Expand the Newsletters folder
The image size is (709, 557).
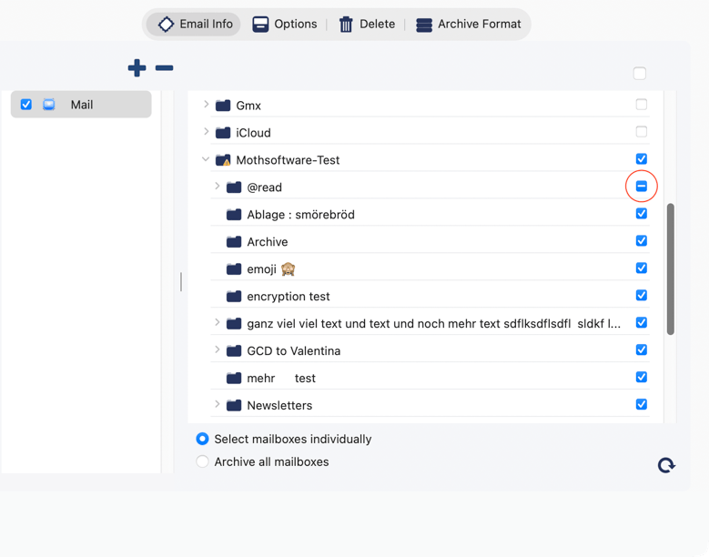(217, 404)
